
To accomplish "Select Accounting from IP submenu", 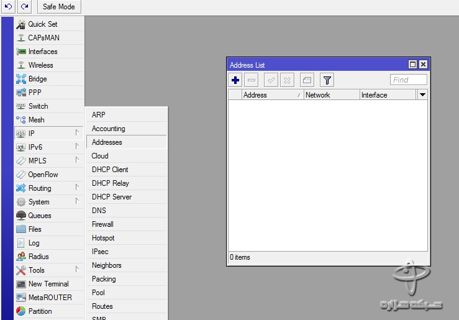I will point(127,129).
